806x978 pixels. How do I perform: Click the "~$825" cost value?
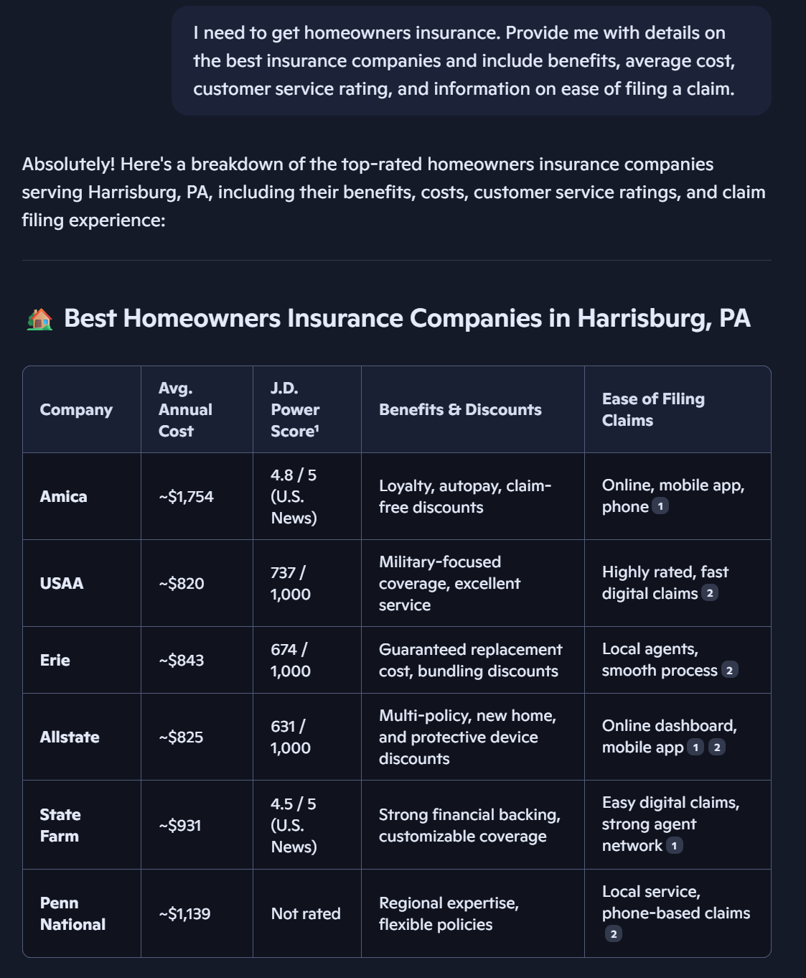click(x=181, y=737)
